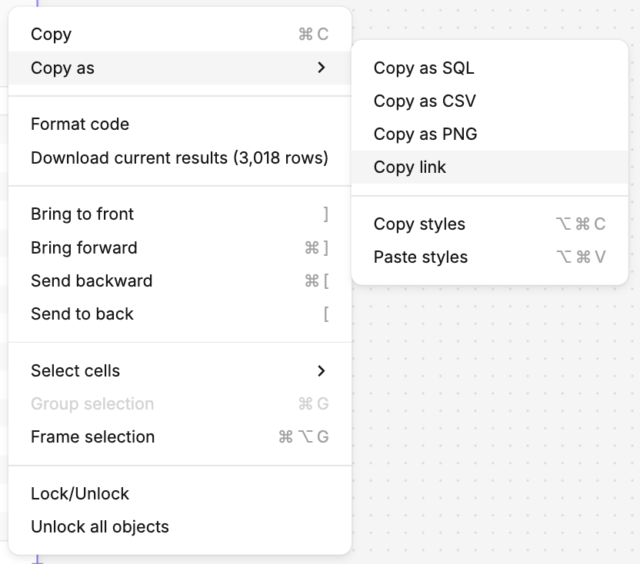The height and width of the screenshot is (564, 640).
Task: Click Send backward
Action: (92, 281)
